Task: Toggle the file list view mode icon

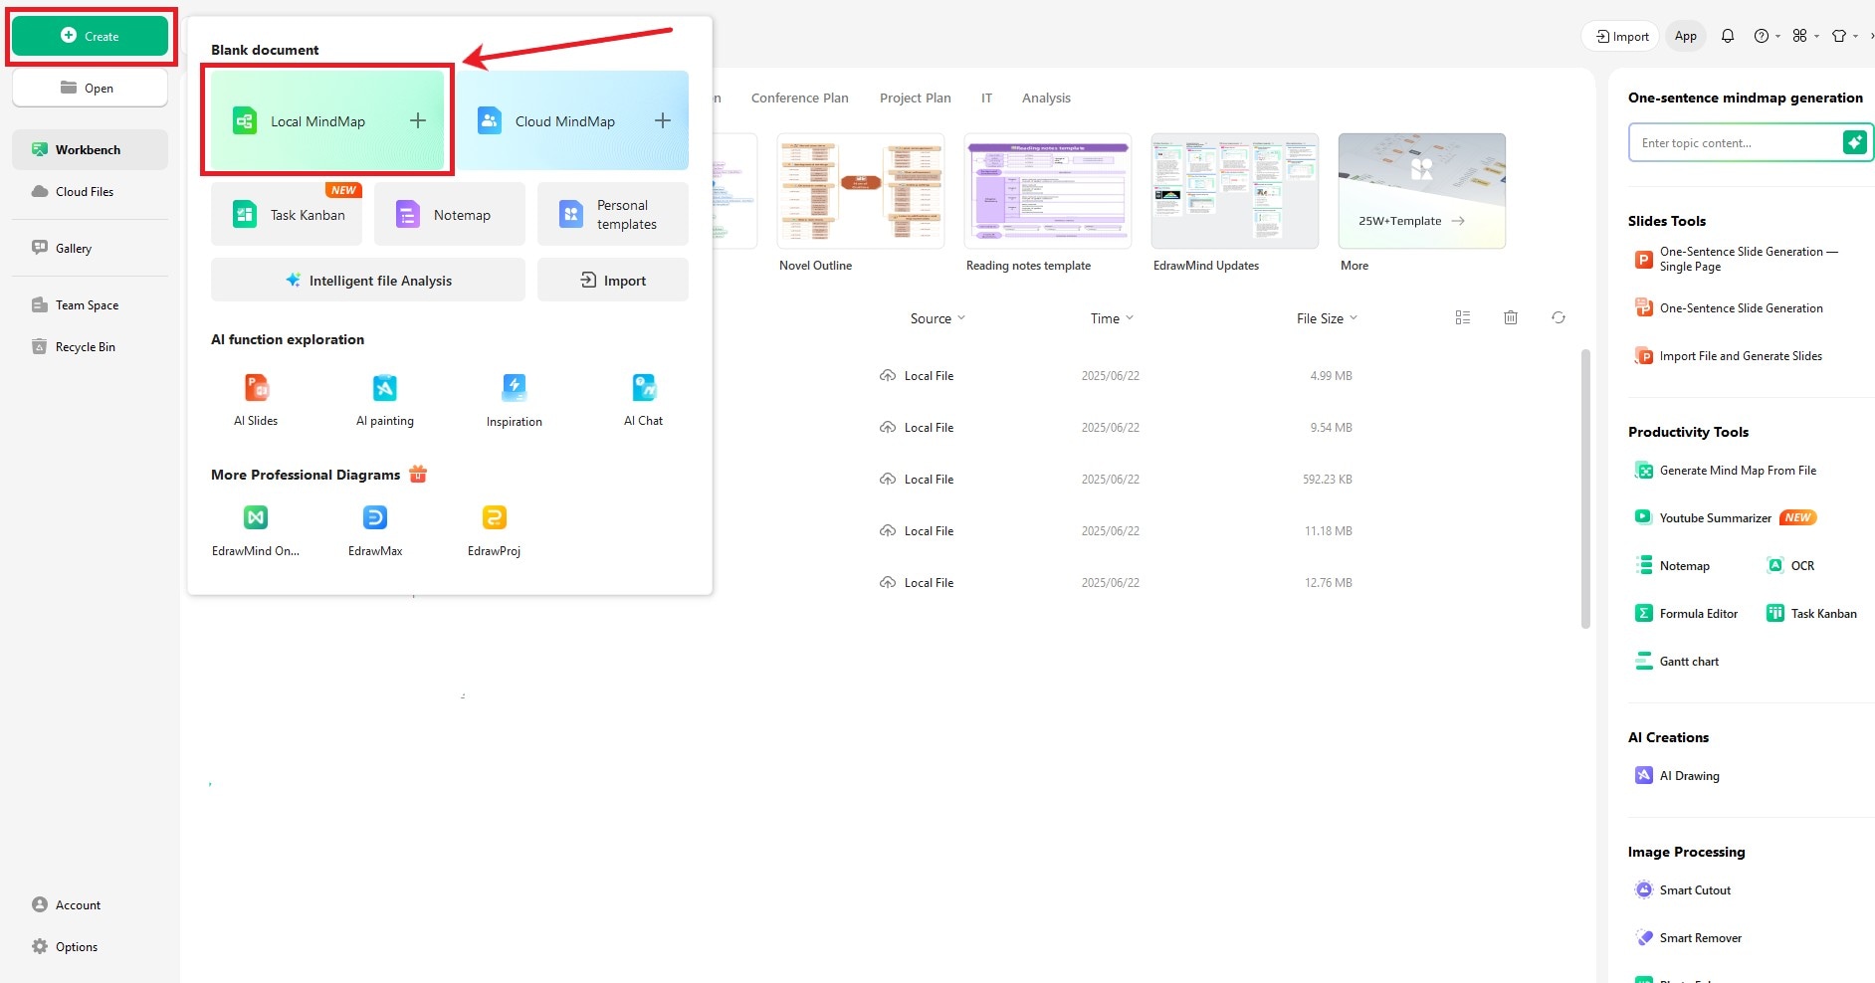Action: click(x=1463, y=317)
